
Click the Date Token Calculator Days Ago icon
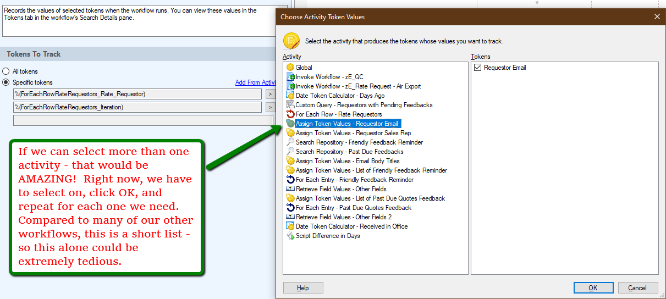(x=290, y=96)
